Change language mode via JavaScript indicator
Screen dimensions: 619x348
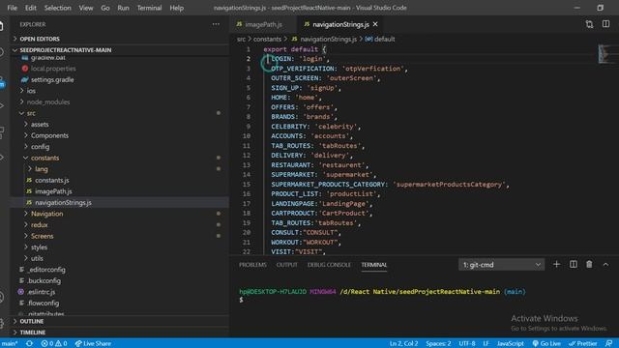[x=510, y=343]
